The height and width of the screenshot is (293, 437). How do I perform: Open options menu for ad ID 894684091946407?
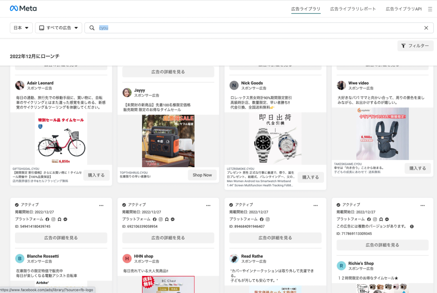315,205
